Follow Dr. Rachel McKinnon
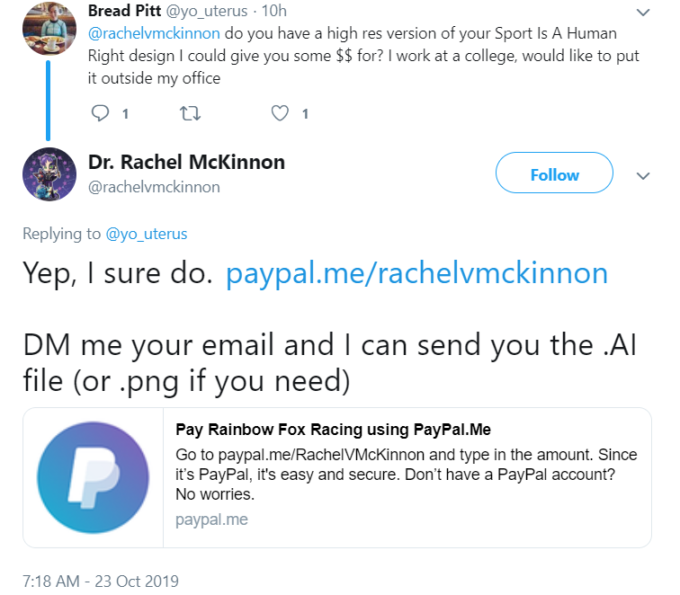Viewport: 680px width, 595px height. point(554,174)
